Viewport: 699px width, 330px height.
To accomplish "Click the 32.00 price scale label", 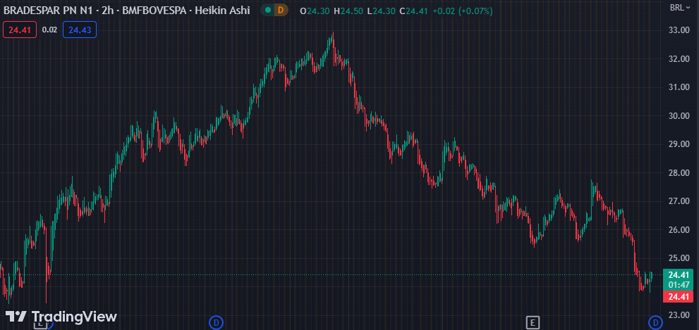I will [679, 58].
